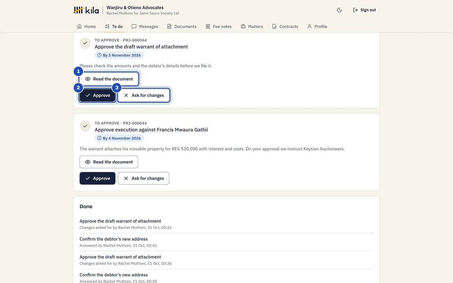Screen dimensions: 453x283
Task: Open 'Confirm the debtor's new address' answered 00:41
Action: point(226,242)
